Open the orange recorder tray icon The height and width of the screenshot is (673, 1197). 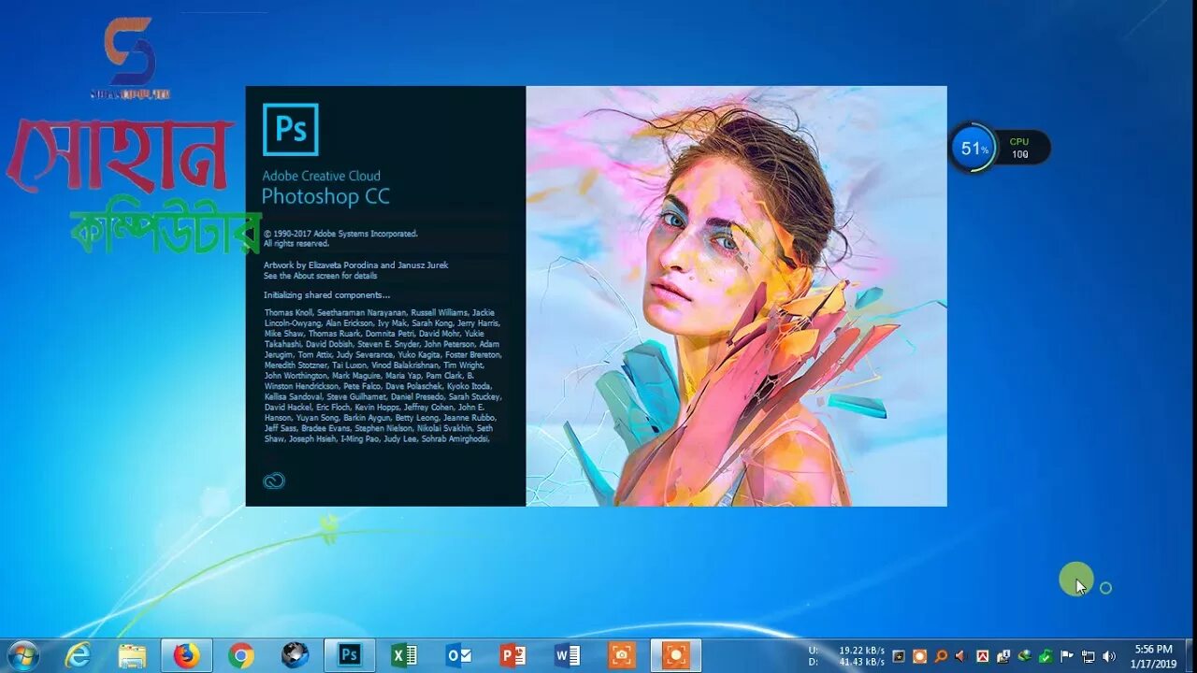[919, 656]
